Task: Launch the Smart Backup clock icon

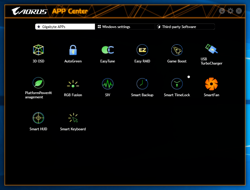Action: coord(142,84)
